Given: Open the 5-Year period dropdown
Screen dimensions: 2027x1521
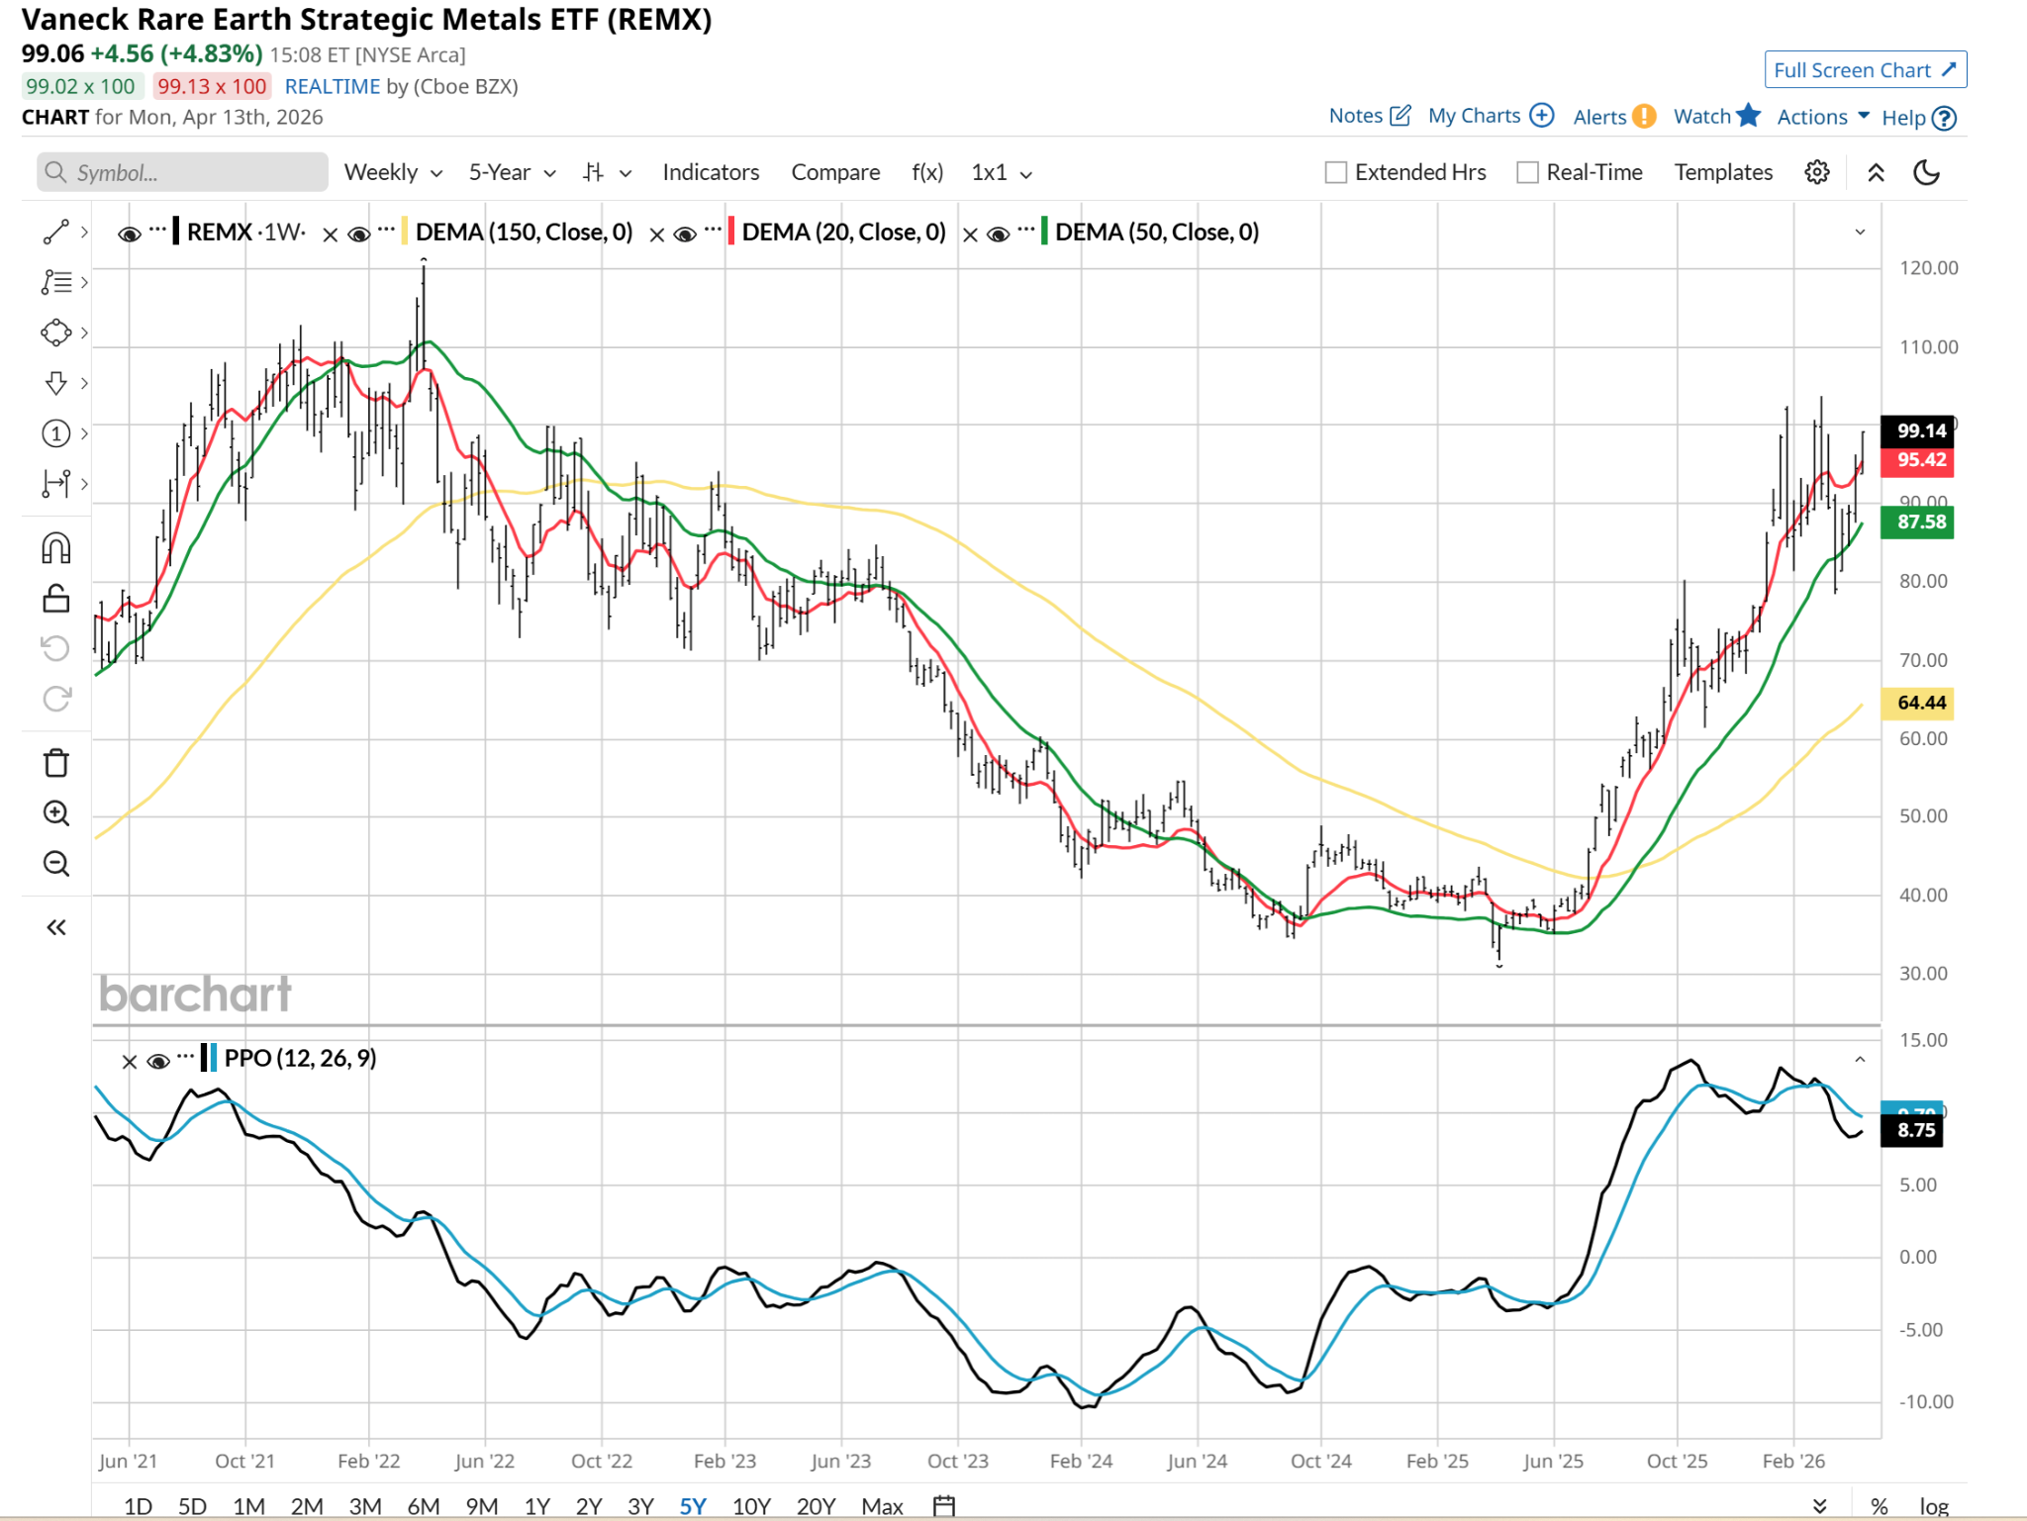Looking at the screenshot, I should 512,172.
